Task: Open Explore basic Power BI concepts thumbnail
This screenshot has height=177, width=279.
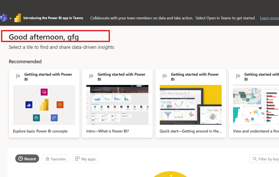Action: pos(44,105)
